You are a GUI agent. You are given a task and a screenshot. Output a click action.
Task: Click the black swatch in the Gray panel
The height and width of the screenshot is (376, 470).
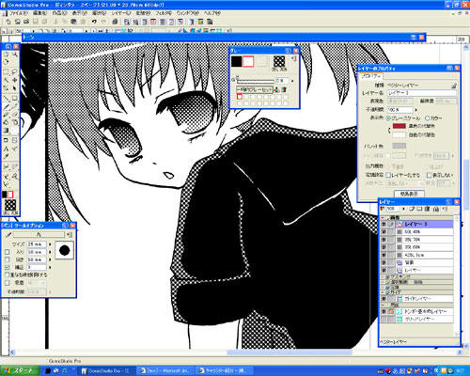[237, 61]
